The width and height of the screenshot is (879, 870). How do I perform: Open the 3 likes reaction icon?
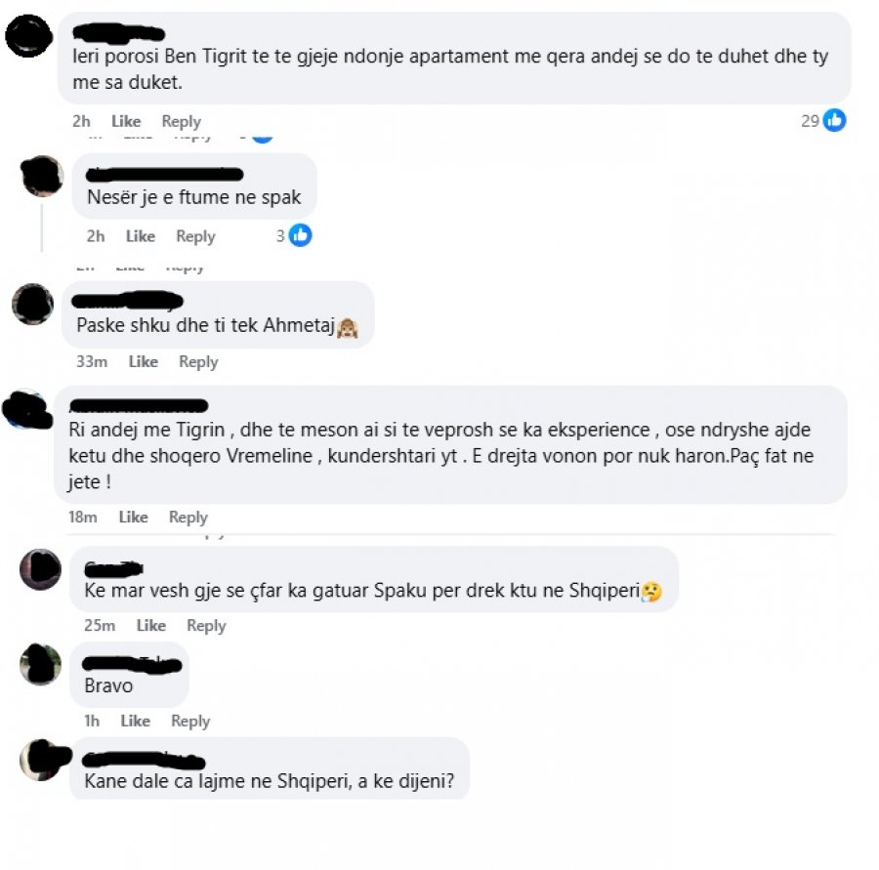pyautogui.click(x=300, y=235)
